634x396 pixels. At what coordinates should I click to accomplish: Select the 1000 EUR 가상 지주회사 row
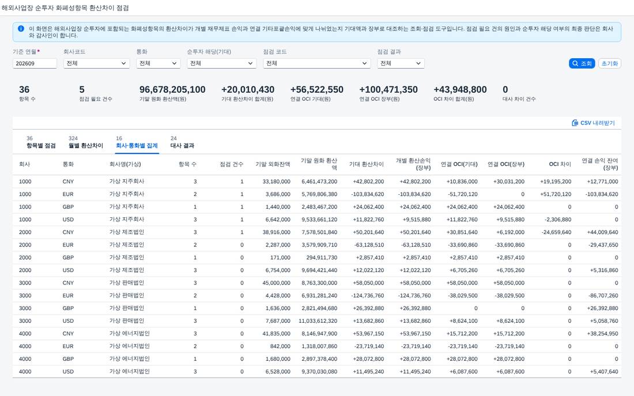[317, 194]
